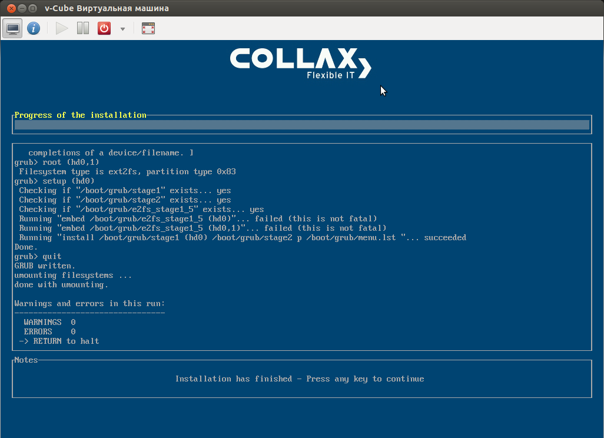
Task: Select the console display icon
Action: pos(12,28)
